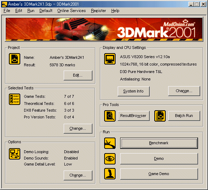This screenshot has height=190, width=208.
Task: Maximize the 3DMark2001 window
Action: pyautogui.click(x=197, y=4)
